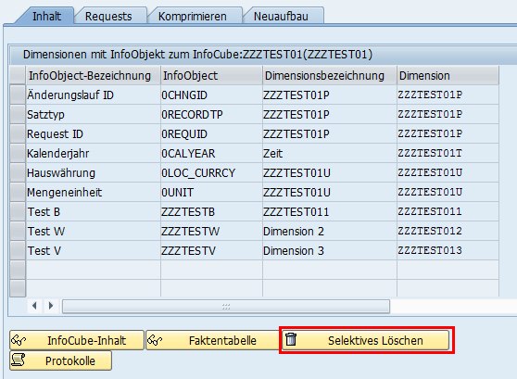Click the scroll icon on Protokolle

click(19, 360)
